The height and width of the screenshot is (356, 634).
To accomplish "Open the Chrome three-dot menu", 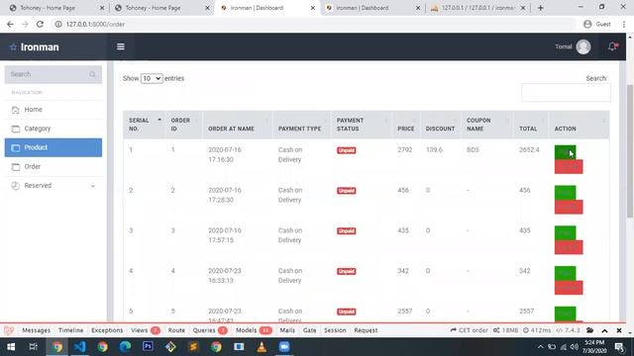I will point(624,24).
